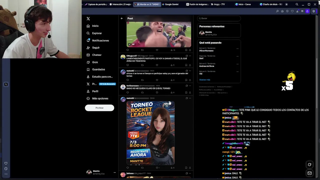Open history clock in browser sidebar
The height and width of the screenshot is (180, 320).
[x=6, y=169]
